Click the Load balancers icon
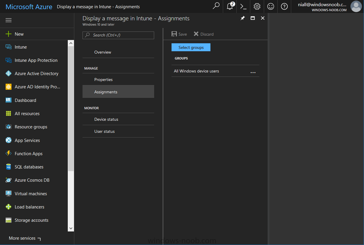This screenshot has height=245, width=364. pyautogui.click(x=9, y=207)
